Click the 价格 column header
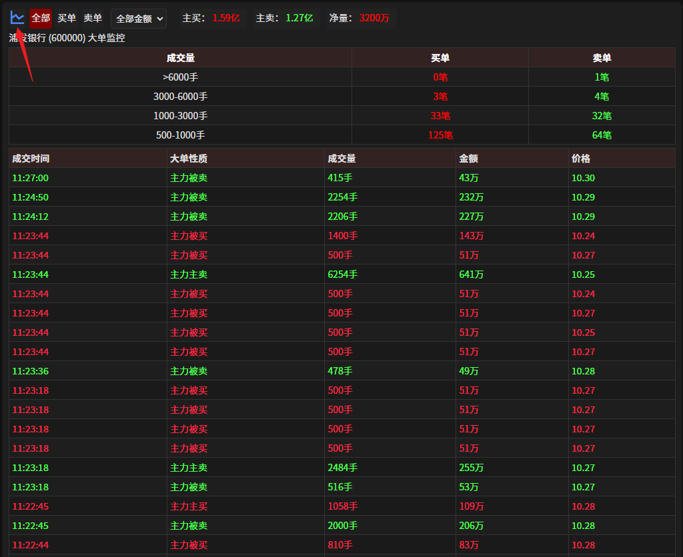Image resolution: width=683 pixels, height=557 pixels. tap(581, 159)
